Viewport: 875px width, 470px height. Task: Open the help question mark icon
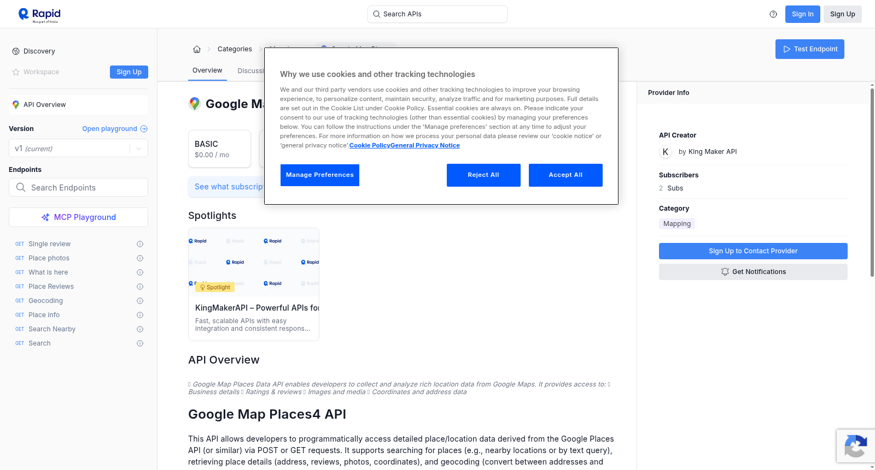point(773,14)
